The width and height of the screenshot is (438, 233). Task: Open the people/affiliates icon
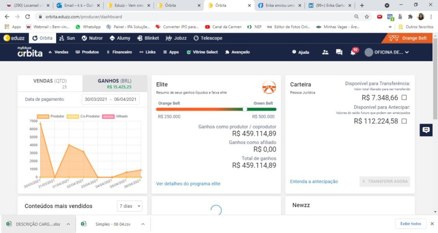pos(325,52)
